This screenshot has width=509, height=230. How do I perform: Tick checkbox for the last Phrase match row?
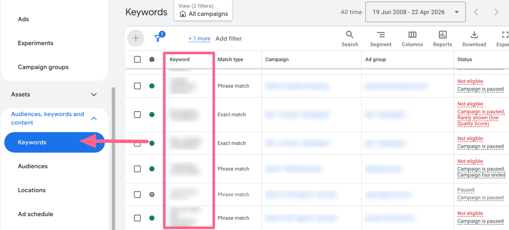click(x=137, y=218)
